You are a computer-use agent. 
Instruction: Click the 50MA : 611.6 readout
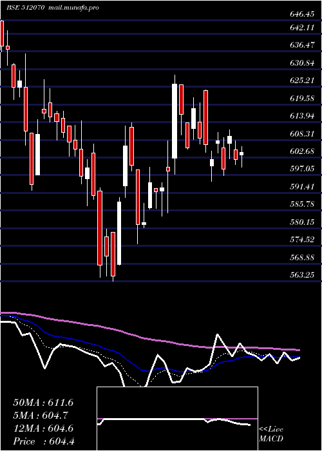coord(43,403)
